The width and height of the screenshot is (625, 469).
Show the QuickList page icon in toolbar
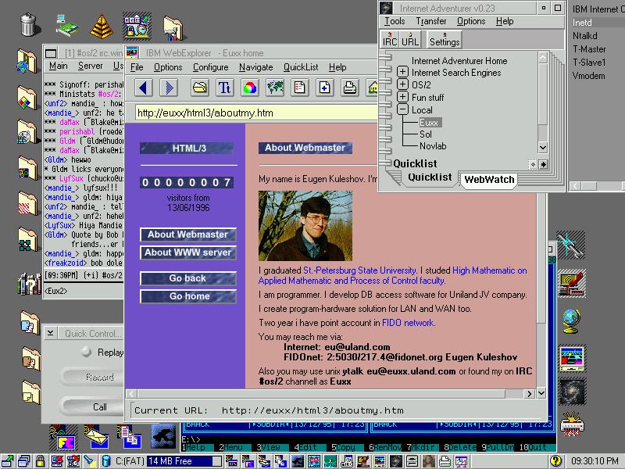[299, 88]
